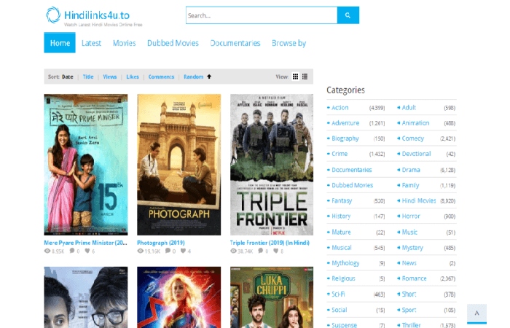The width and height of the screenshot is (510, 328).
Task: Select the Date sort option
Action: pos(67,77)
